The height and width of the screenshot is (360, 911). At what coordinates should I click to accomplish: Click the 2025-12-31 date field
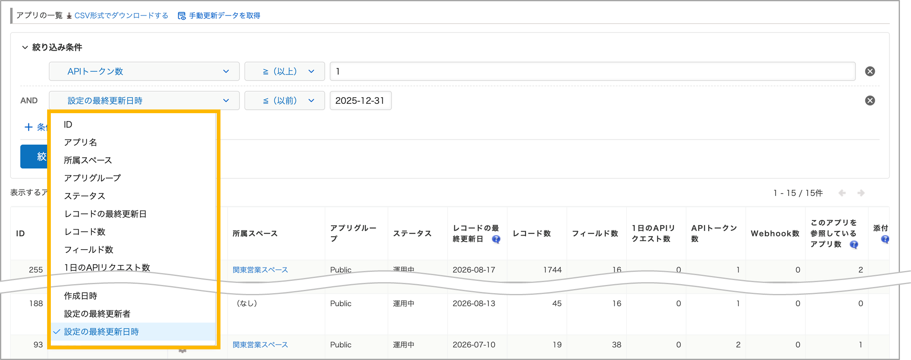coord(361,100)
